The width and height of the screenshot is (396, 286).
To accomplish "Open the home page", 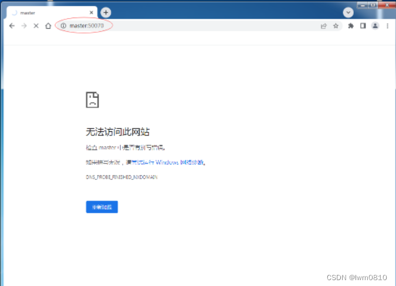I will coord(48,26).
